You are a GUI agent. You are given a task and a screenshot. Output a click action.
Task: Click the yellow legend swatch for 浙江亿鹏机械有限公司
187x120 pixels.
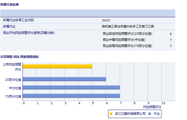pyautogui.click(x=111, y=114)
